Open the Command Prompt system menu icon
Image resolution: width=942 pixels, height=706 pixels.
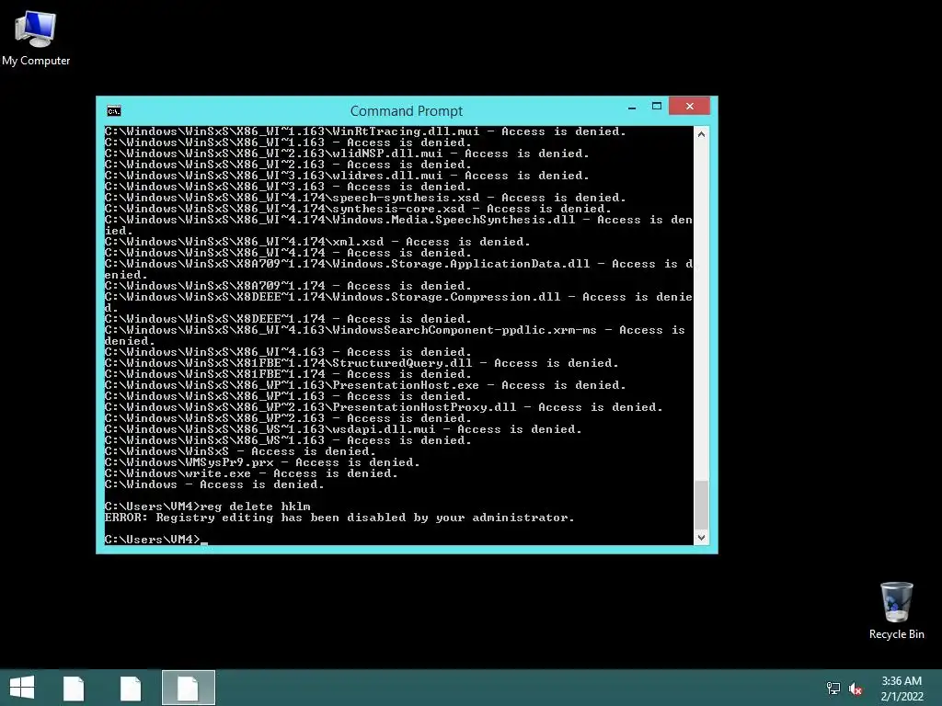[113, 111]
